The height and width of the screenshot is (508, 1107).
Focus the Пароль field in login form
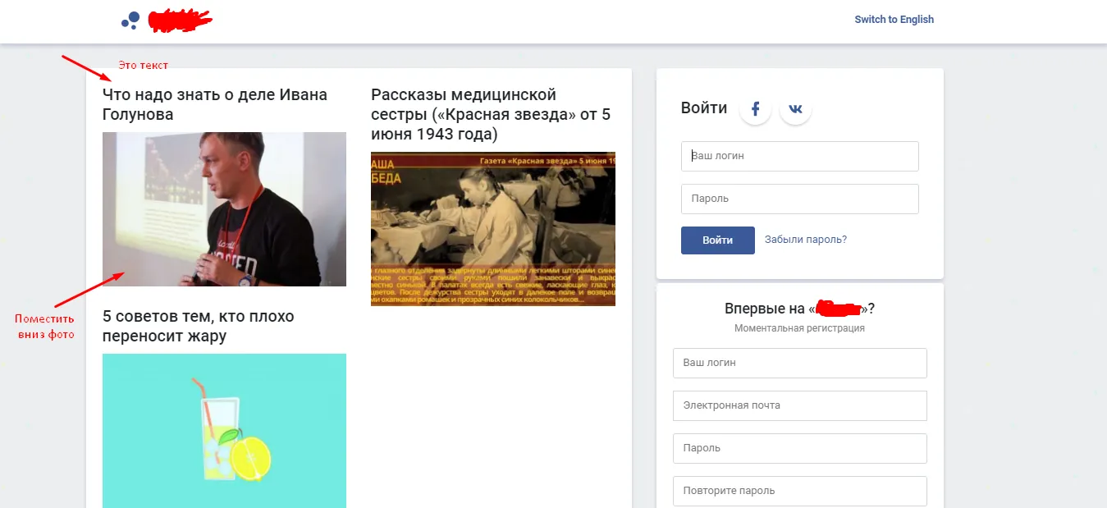coord(800,199)
